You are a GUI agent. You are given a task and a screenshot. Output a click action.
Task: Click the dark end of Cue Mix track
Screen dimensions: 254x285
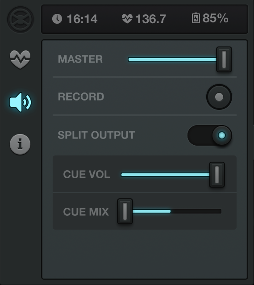pyautogui.click(x=196, y=211)
